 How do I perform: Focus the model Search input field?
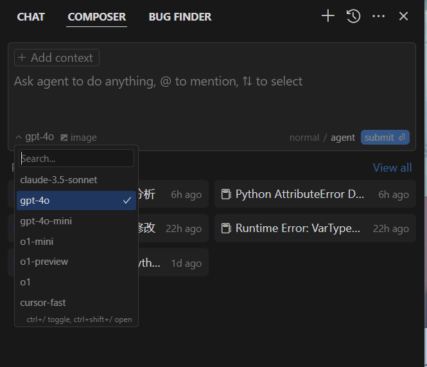tap(76, 158)
